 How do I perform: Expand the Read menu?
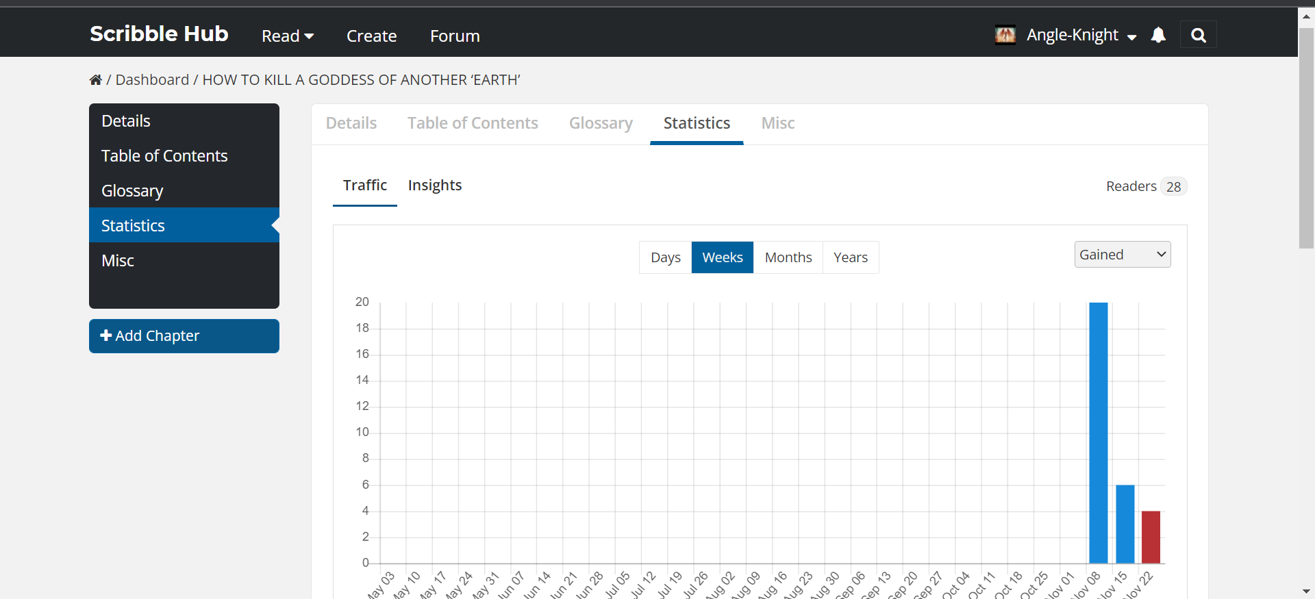click(x=288, y=36)
